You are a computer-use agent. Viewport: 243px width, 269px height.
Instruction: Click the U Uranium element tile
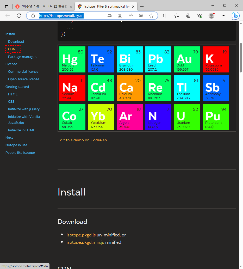pos(187,117)
